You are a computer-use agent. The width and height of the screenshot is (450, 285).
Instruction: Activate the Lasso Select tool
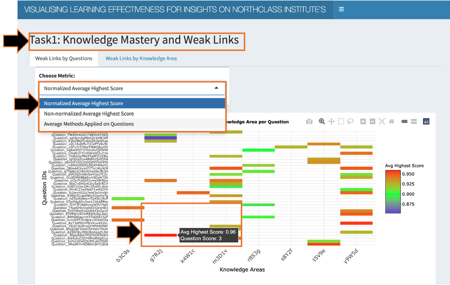351,121
